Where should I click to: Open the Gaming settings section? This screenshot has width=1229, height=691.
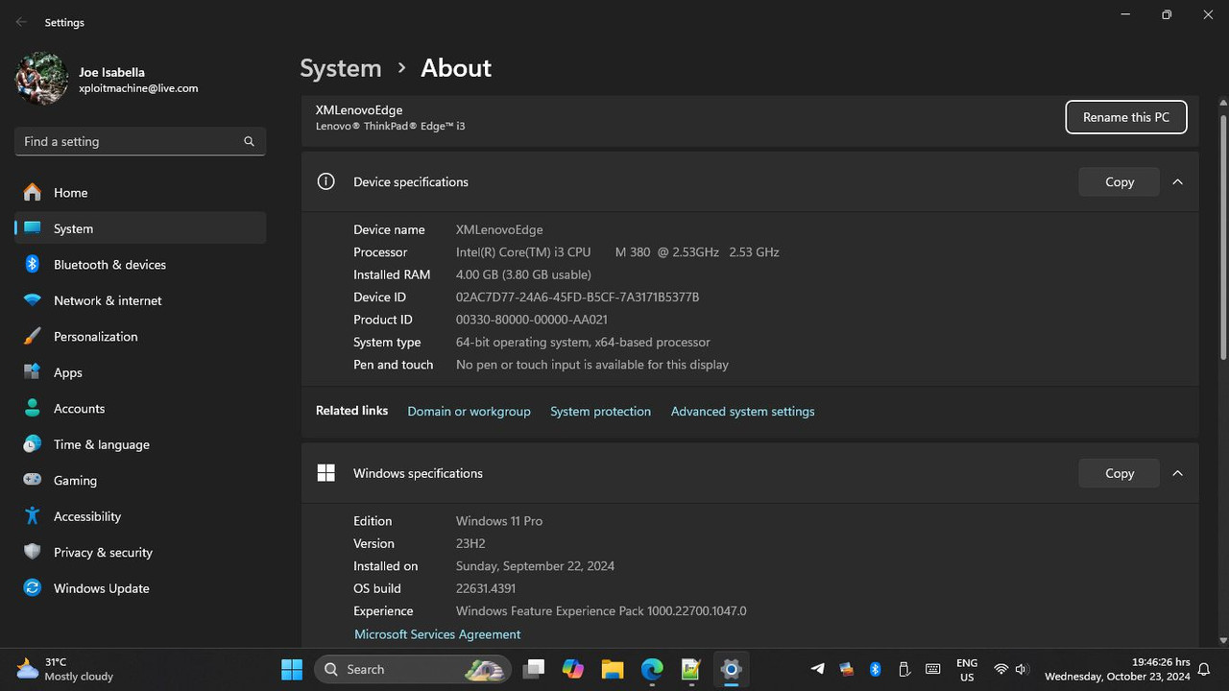coord(75,481)
